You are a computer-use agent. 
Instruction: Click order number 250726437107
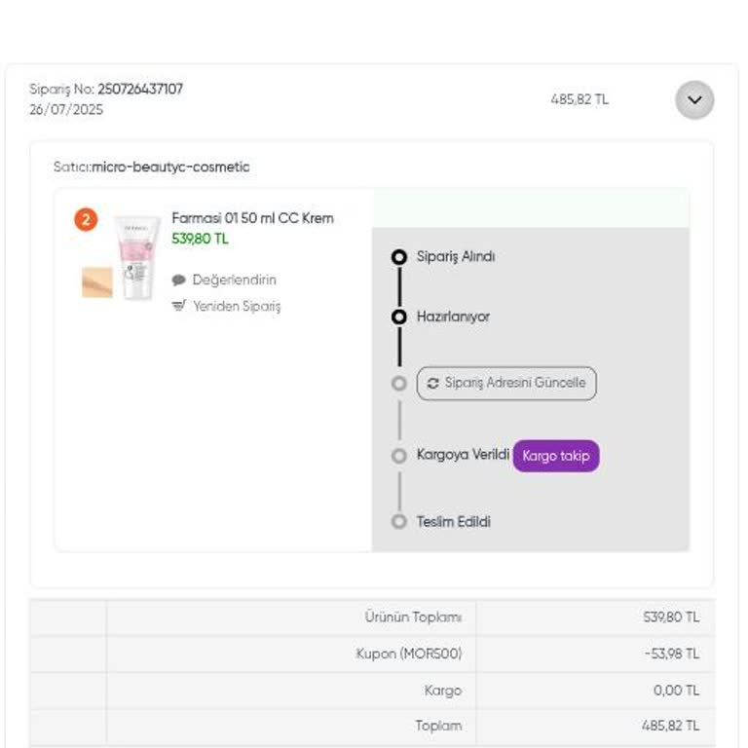pos(140,90)
